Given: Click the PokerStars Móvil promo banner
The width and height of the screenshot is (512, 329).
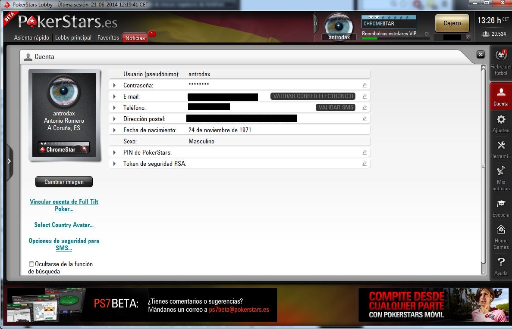Looking at the screenshot, I should point(433,305).
